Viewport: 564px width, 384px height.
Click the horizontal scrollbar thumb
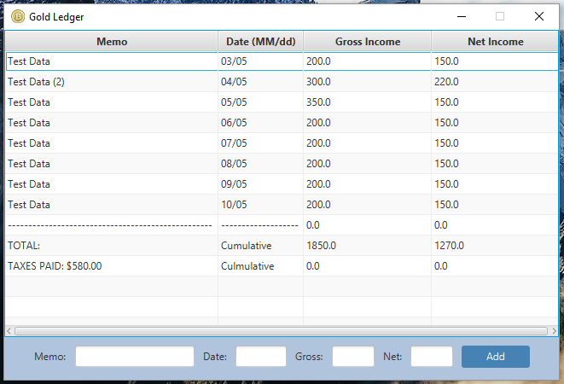281,331
